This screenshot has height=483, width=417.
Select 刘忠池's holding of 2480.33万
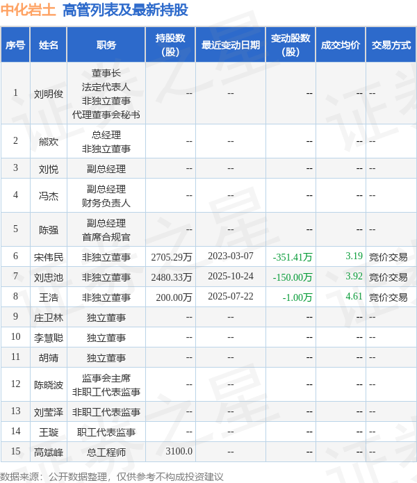(171, 277)
